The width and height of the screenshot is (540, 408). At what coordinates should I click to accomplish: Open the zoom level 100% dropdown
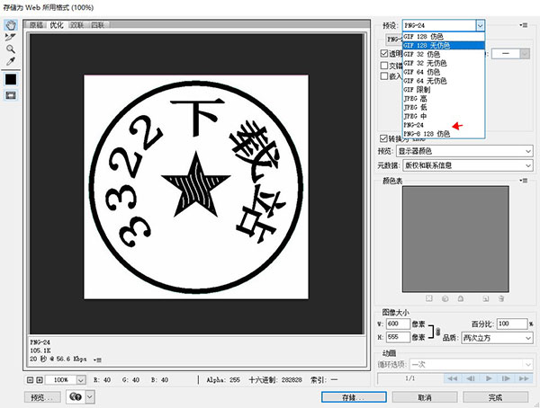[81, 380]
